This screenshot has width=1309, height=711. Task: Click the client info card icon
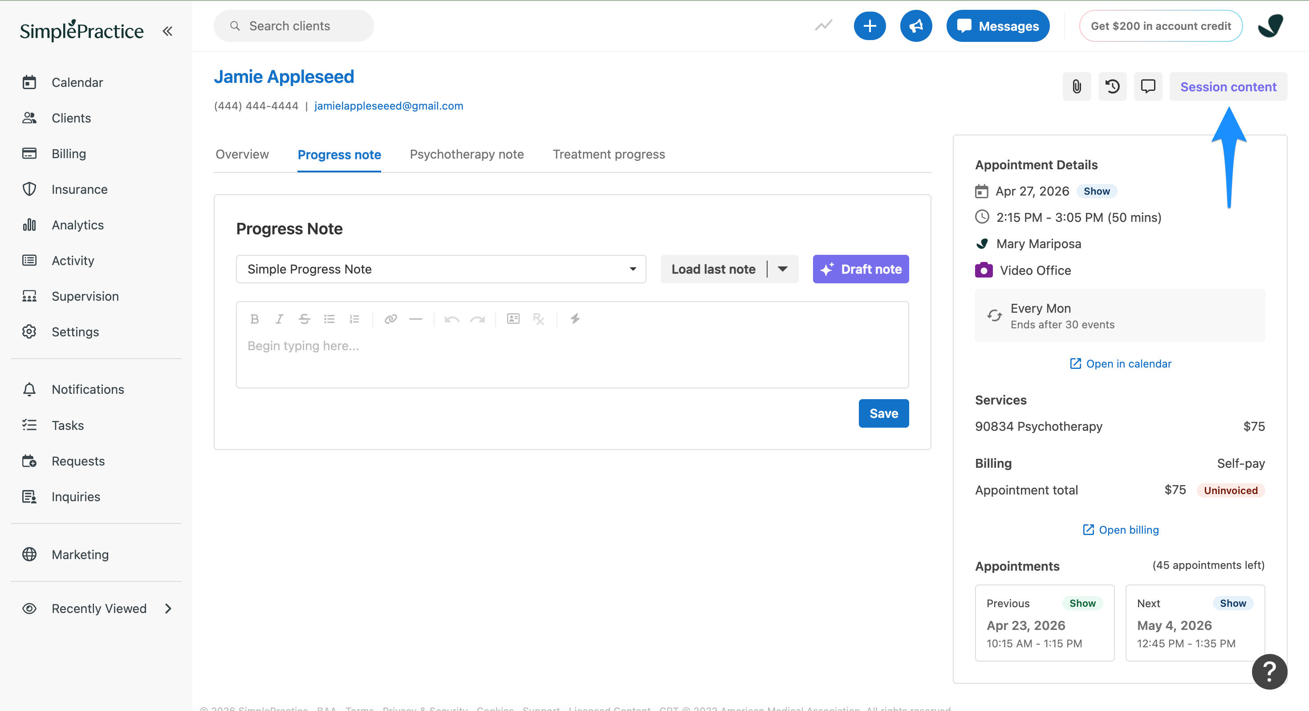[513, 319]
